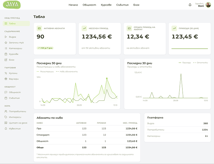Click the Приходи (30 дни) green progress bar
The image size is (214, 164).
point(190,49)
